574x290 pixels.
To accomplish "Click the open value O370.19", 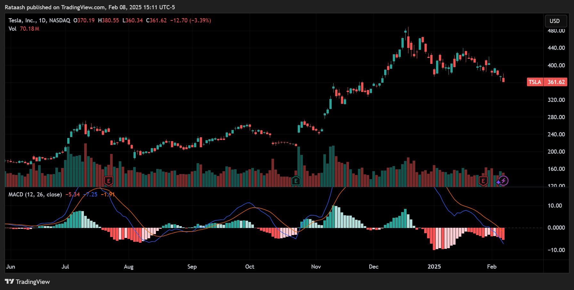I will point(84,20).
